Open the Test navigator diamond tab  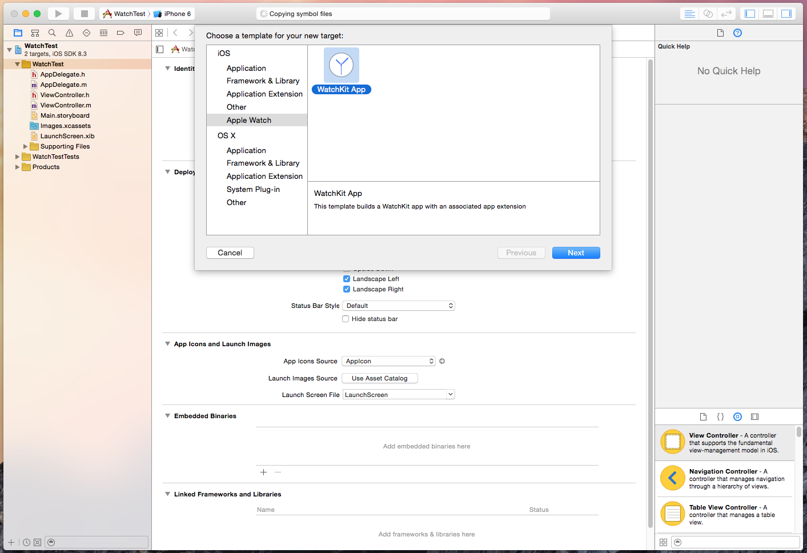[x=86, y=33]
